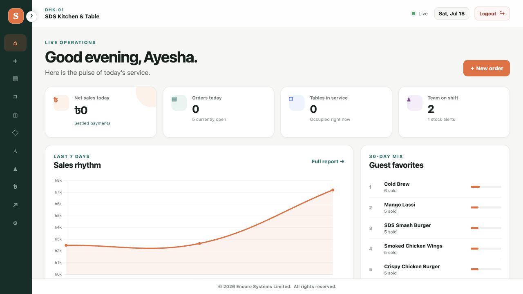Screen dimensions: 523x294
Task: Open the outlined pawn icon in sidebar
Action: (16, 151)
